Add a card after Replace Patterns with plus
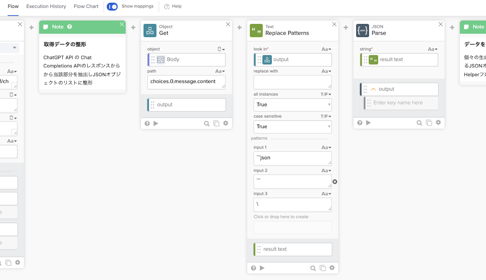486x280 pixels. (x=346, y=27)
